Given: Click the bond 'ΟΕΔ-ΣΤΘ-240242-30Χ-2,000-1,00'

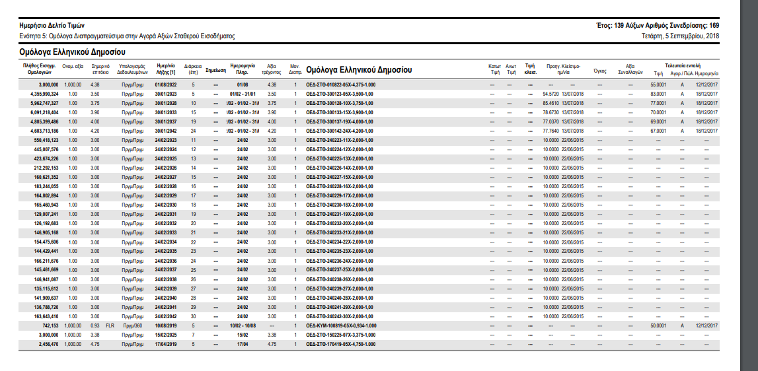Looking at the screenshot, I should (x=340, y=316).
